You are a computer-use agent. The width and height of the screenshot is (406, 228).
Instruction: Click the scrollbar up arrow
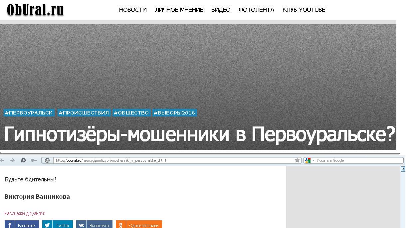click(403, 169)
